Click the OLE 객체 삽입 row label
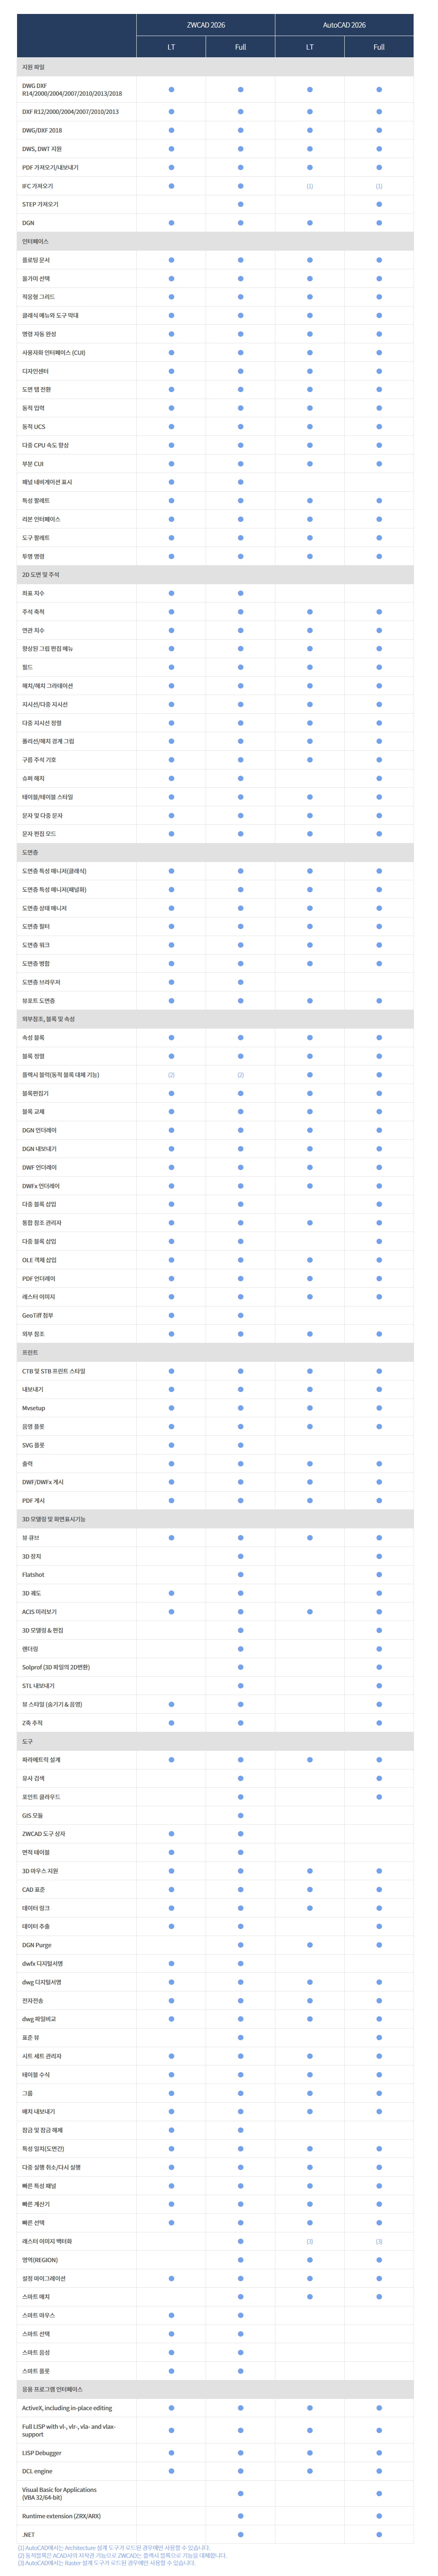Screen dimensions: 438x2576 click(x=40, y=1260)
